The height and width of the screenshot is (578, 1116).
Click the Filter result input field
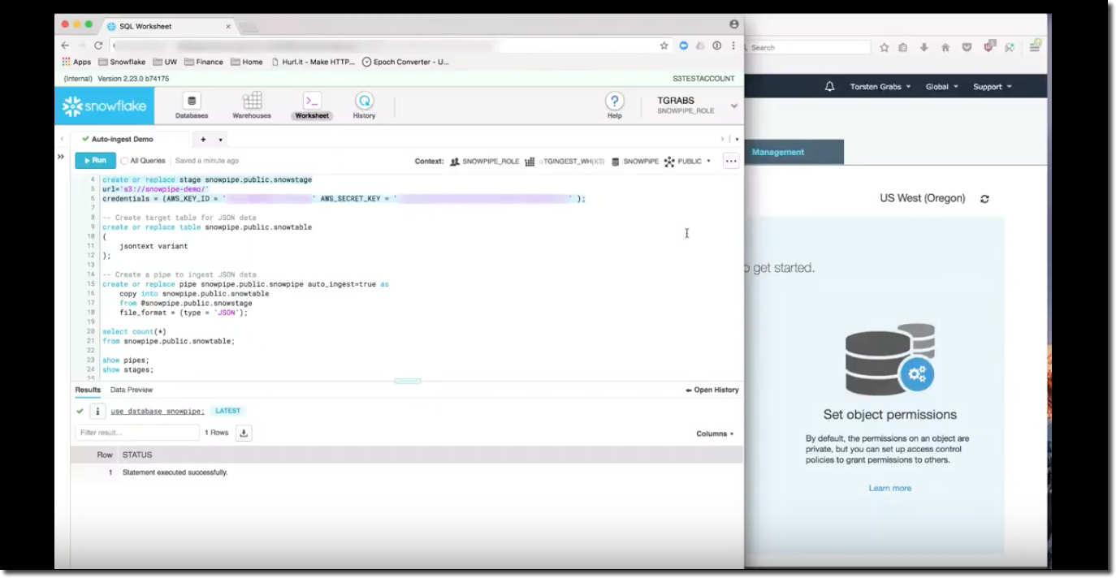[x=137, y=433]
